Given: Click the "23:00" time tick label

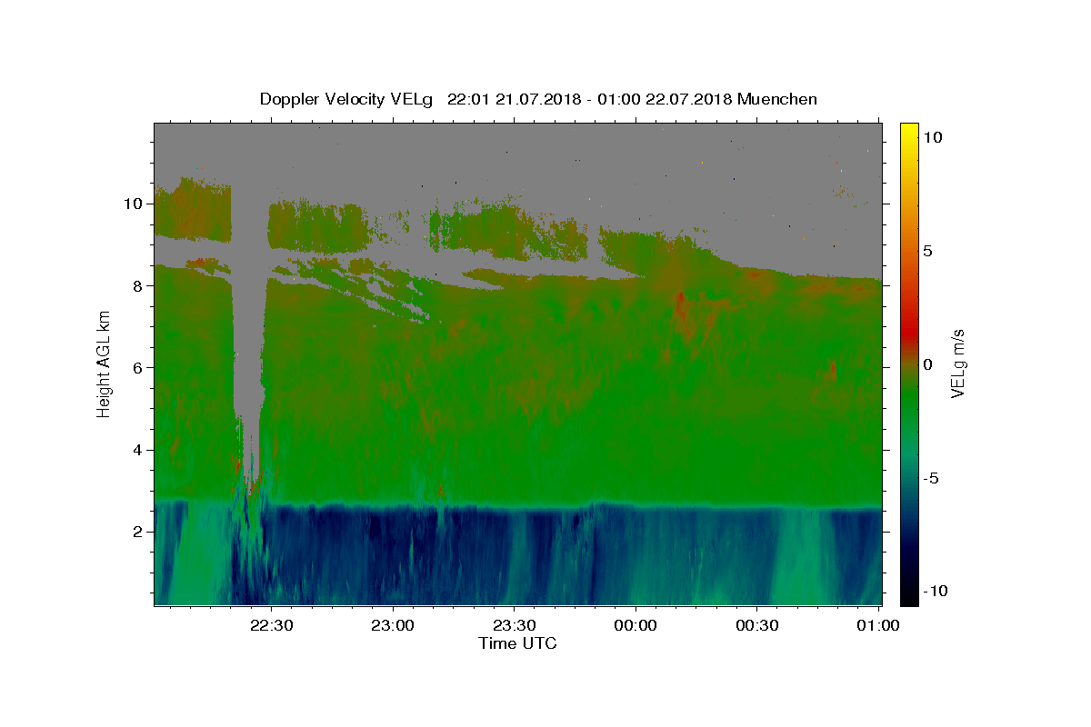Looking at the screenshot, I should pyautogui.click(x=394, y=625).
